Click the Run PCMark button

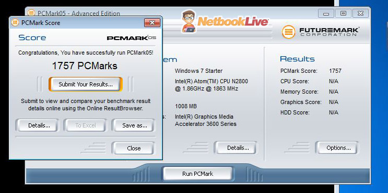[197, 174]
